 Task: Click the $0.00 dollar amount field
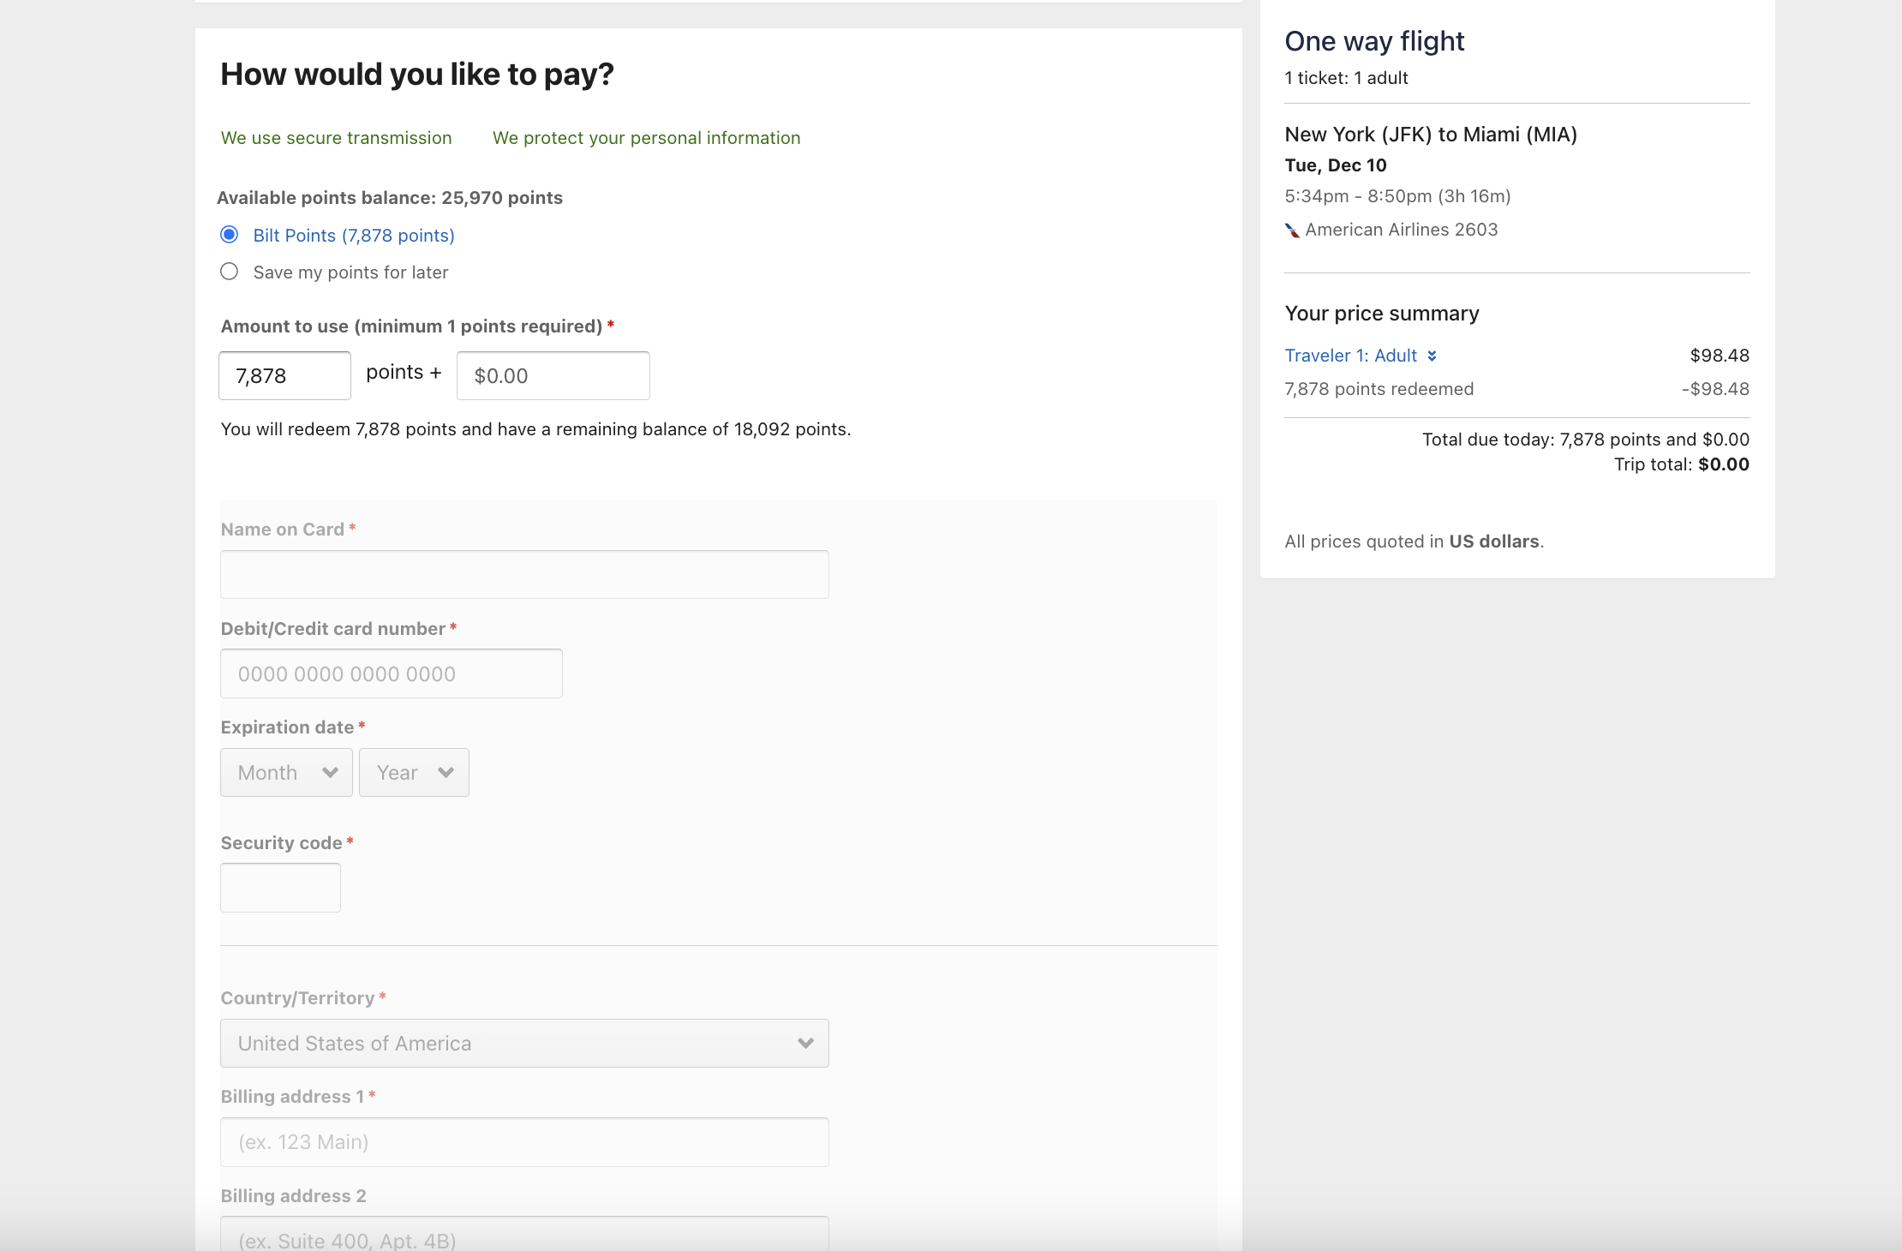[x=553, y=375]
